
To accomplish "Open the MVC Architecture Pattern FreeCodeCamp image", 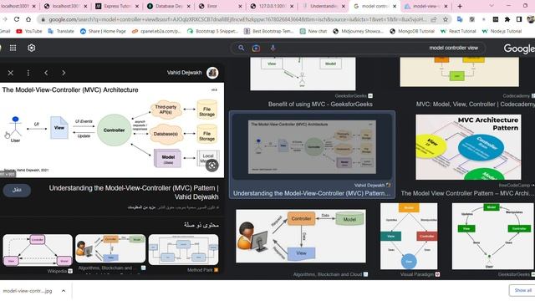I will point(468,147).
